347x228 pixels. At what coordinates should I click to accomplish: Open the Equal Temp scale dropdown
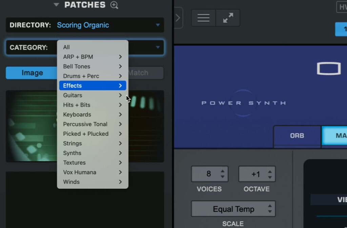click(233, 209)
